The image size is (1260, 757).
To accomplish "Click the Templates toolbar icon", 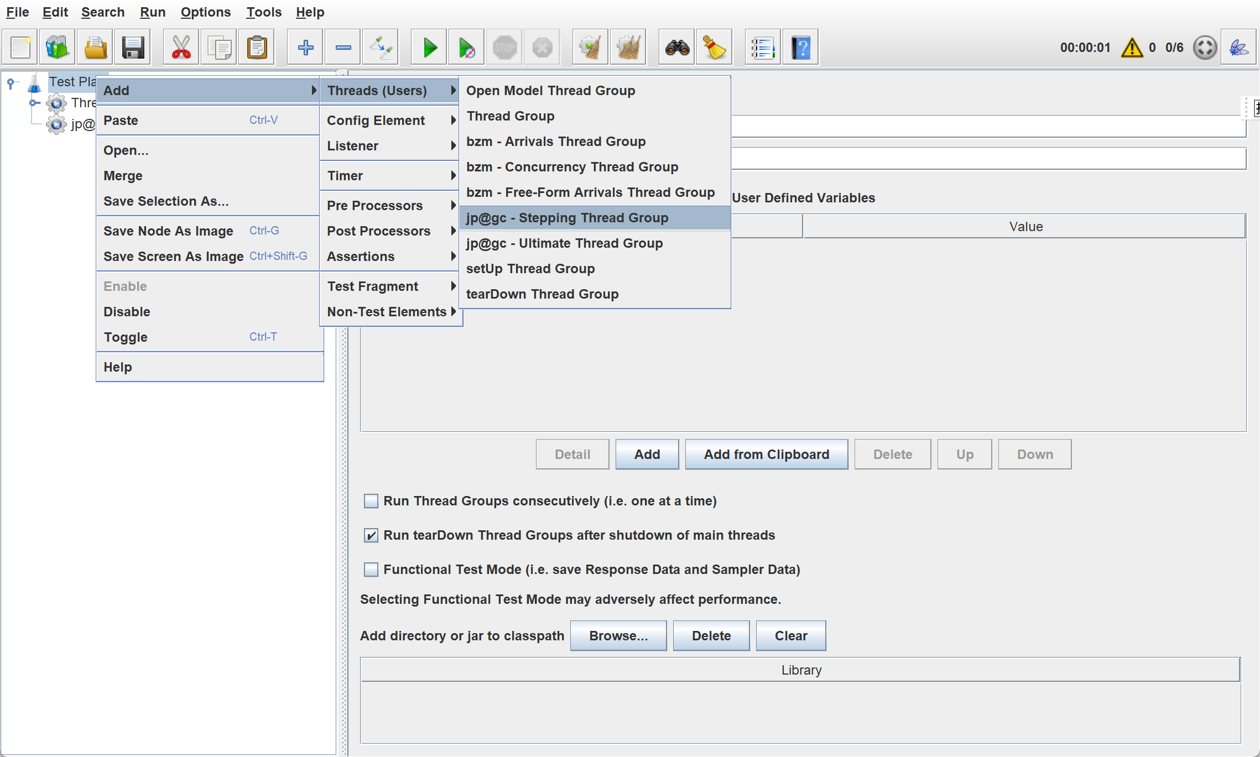I will (x=57, y=48).
